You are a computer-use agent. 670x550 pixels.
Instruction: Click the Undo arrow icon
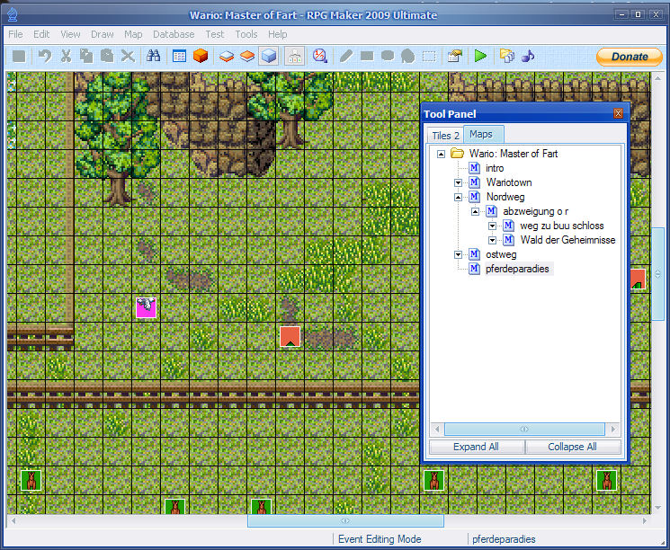(44, 56)
